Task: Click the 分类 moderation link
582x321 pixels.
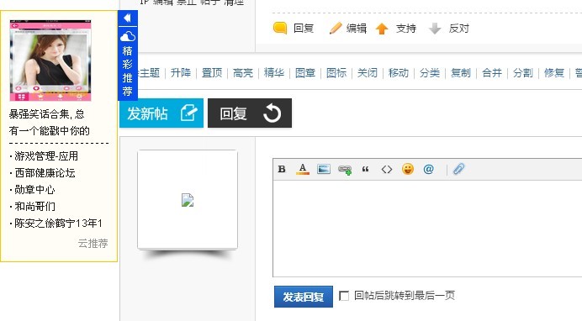Action: [x=430, y=72]
